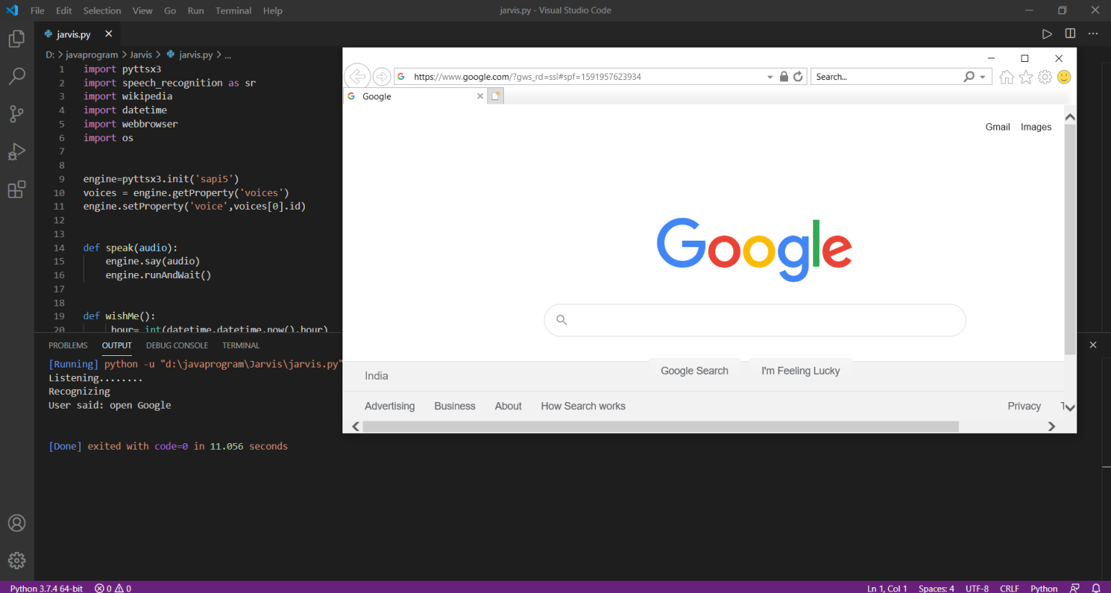Open the address bar history dropdown
Screen dimensions: 1111x593
769,76
